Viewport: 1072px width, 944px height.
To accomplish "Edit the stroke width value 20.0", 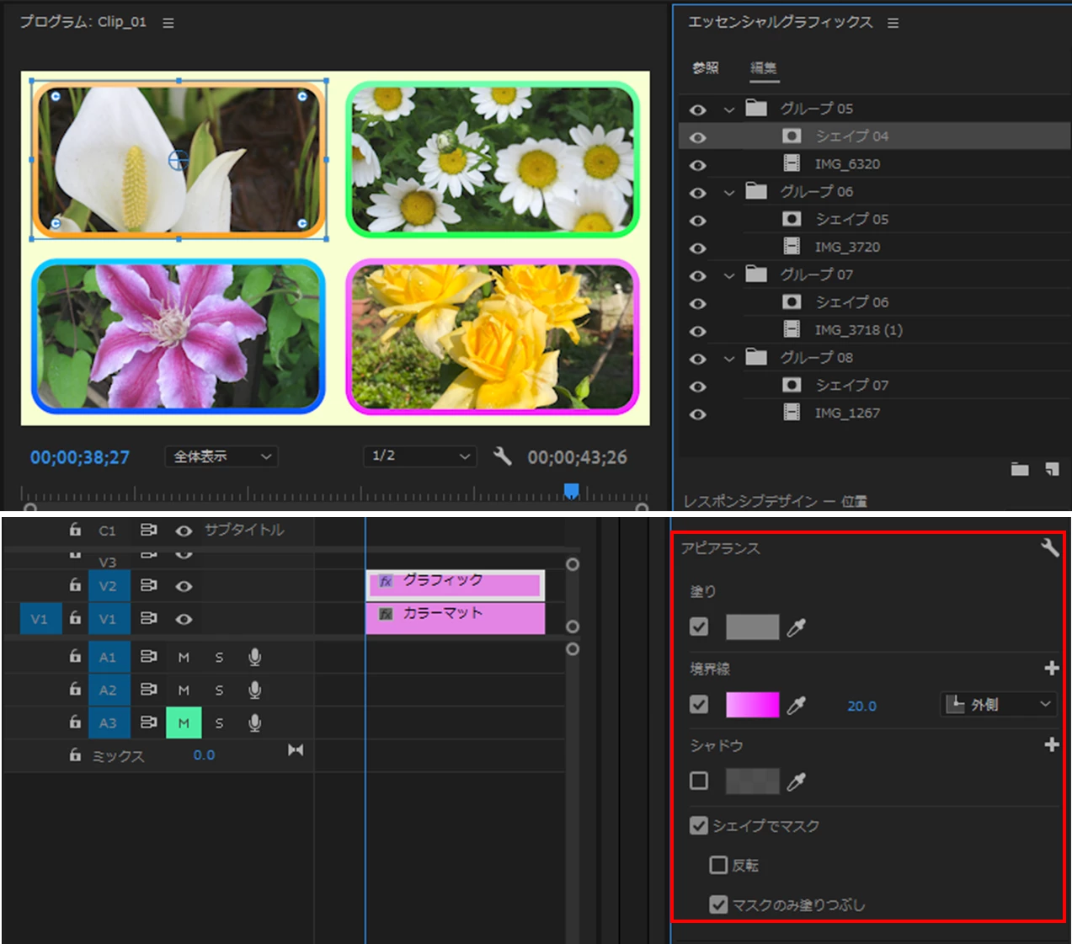I will (x=861, y=706).
